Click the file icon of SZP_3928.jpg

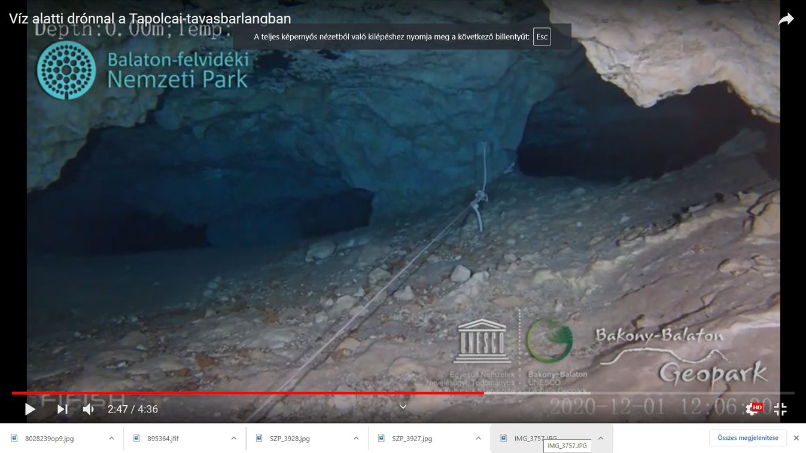[259, 438]
